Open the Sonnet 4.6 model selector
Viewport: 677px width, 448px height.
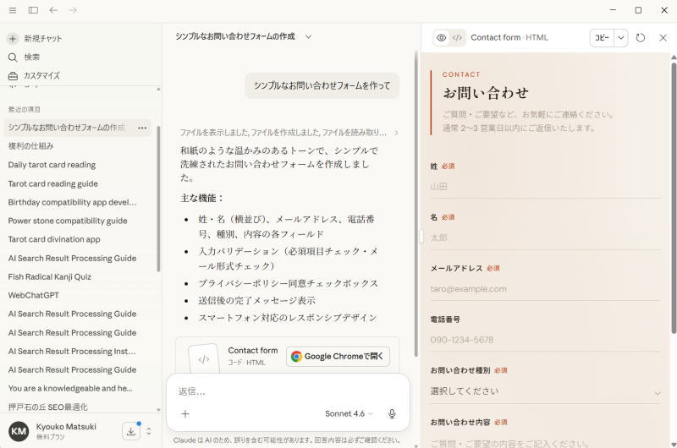click(x=349, y=413)
